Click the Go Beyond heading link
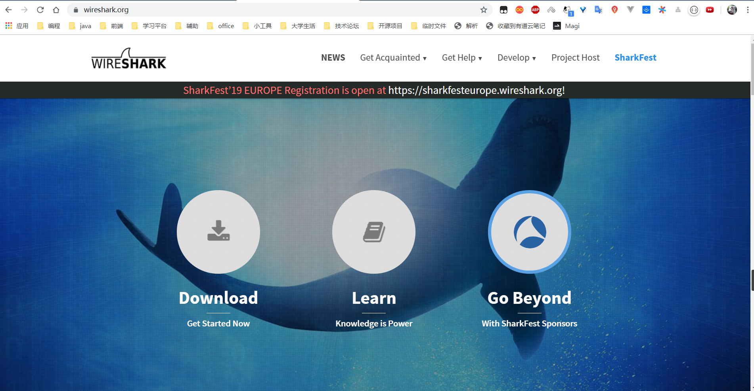 coord(530,298)
